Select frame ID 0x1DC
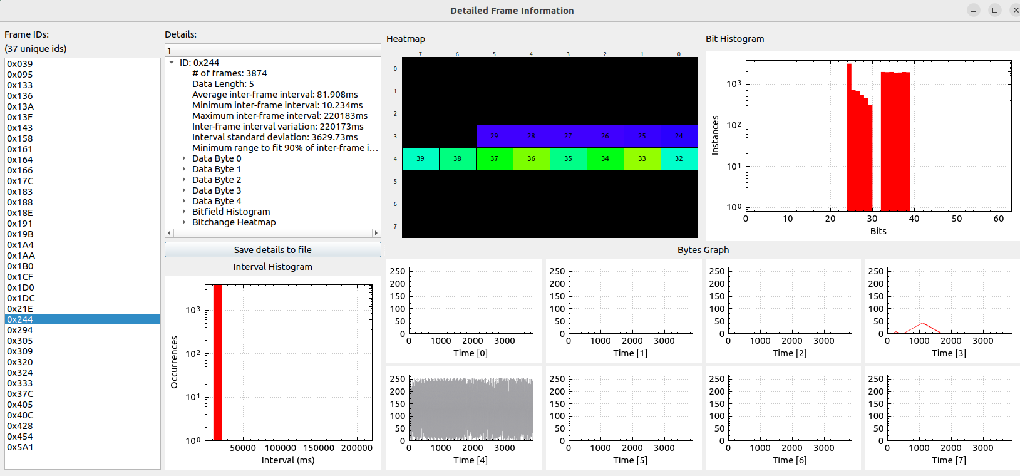 (82, 298)
